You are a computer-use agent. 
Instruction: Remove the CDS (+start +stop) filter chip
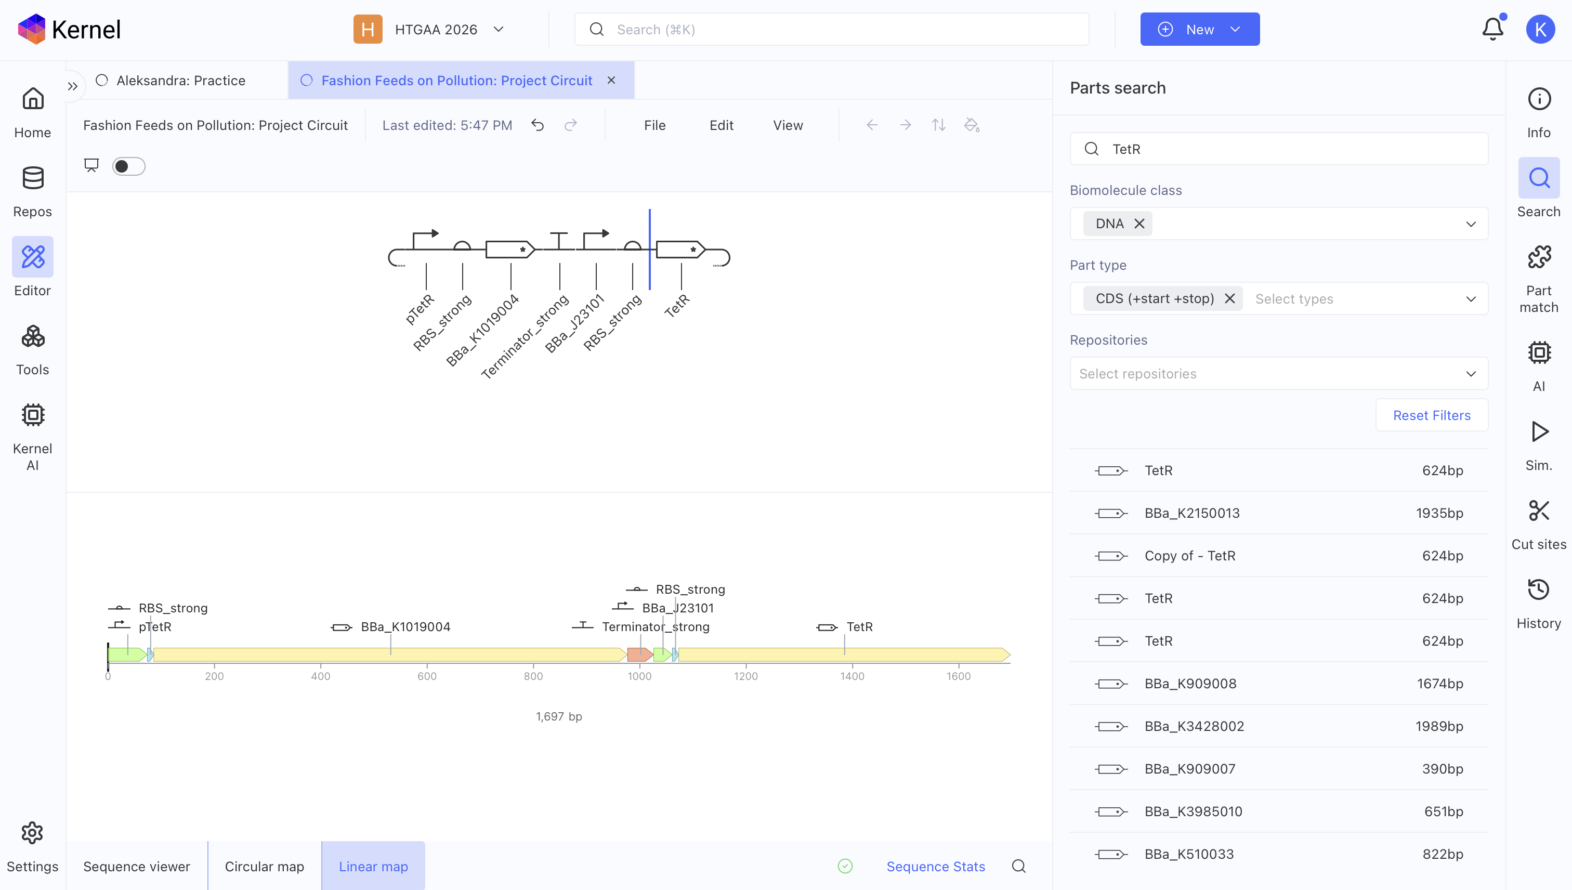pos(1230,299)
